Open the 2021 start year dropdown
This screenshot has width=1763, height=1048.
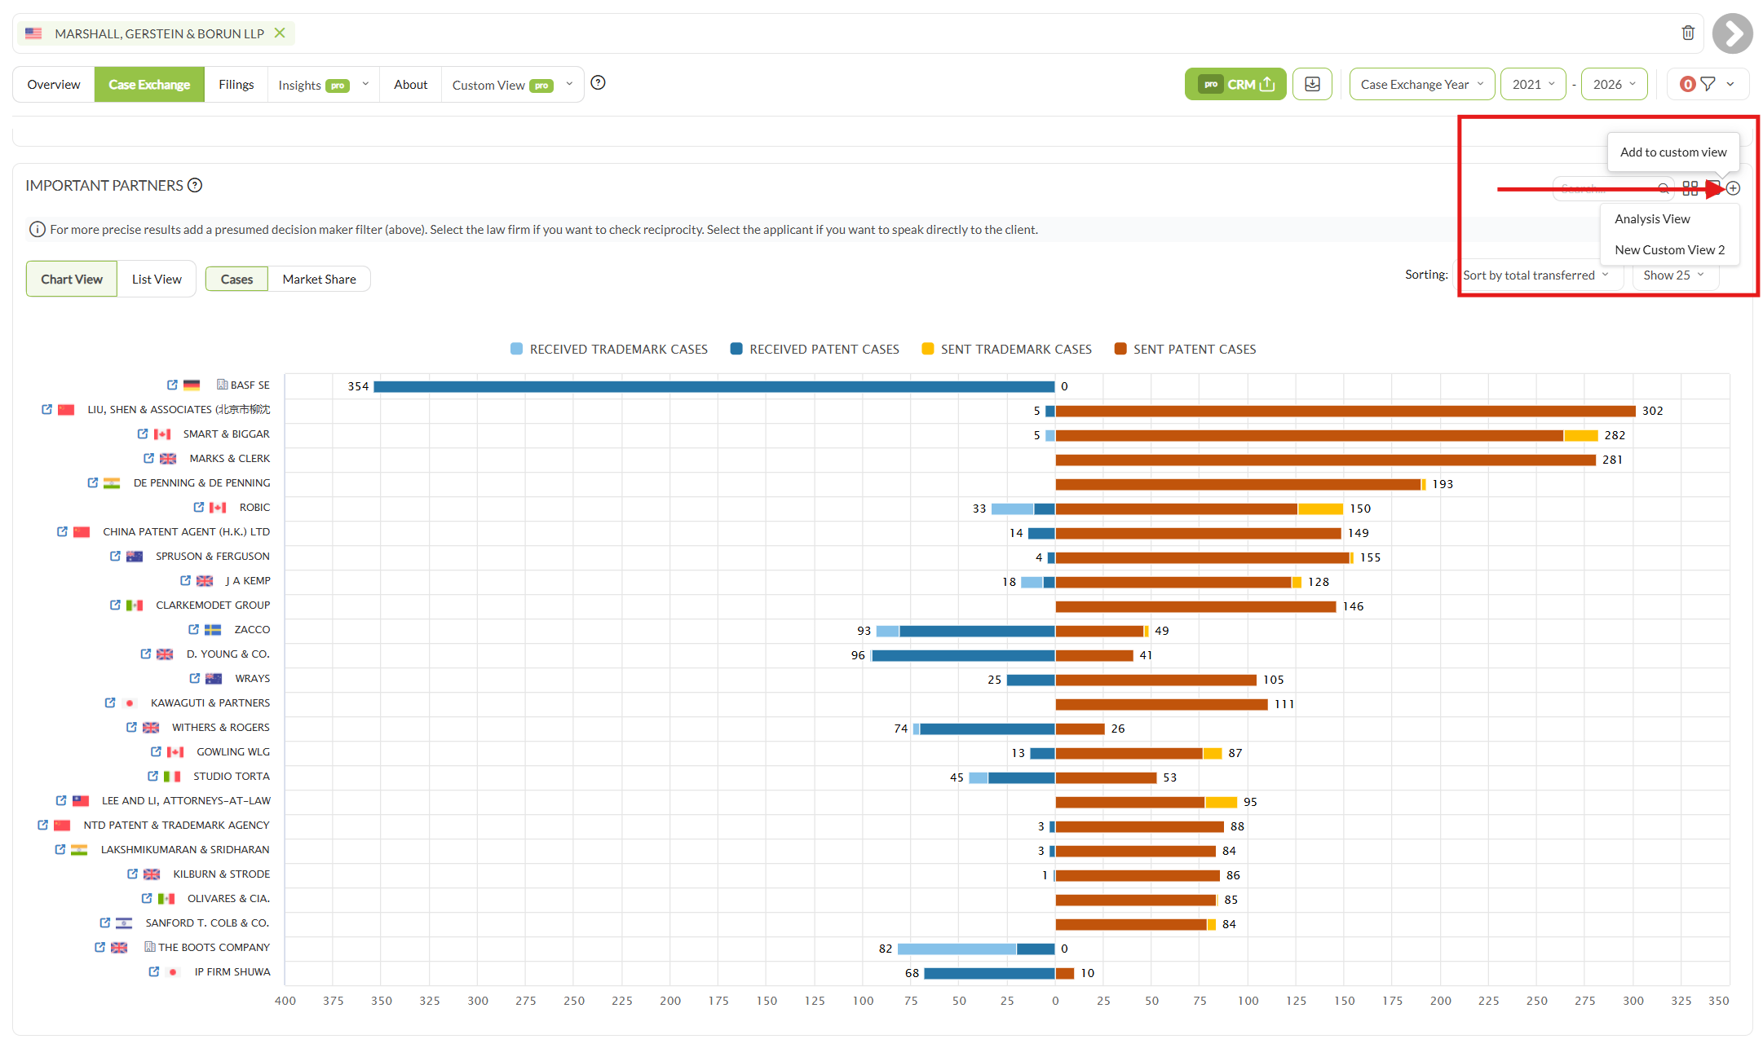1532,84
